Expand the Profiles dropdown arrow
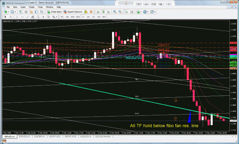 pos(15,12)
